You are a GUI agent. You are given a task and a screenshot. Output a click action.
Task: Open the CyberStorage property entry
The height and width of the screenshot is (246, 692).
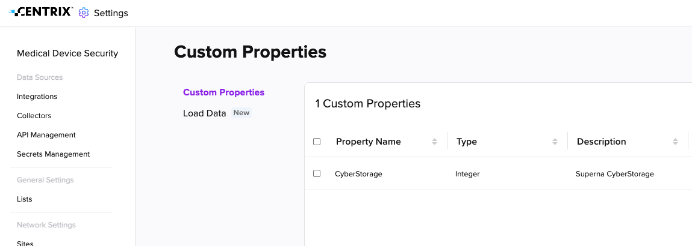click(x=358, y=174)
